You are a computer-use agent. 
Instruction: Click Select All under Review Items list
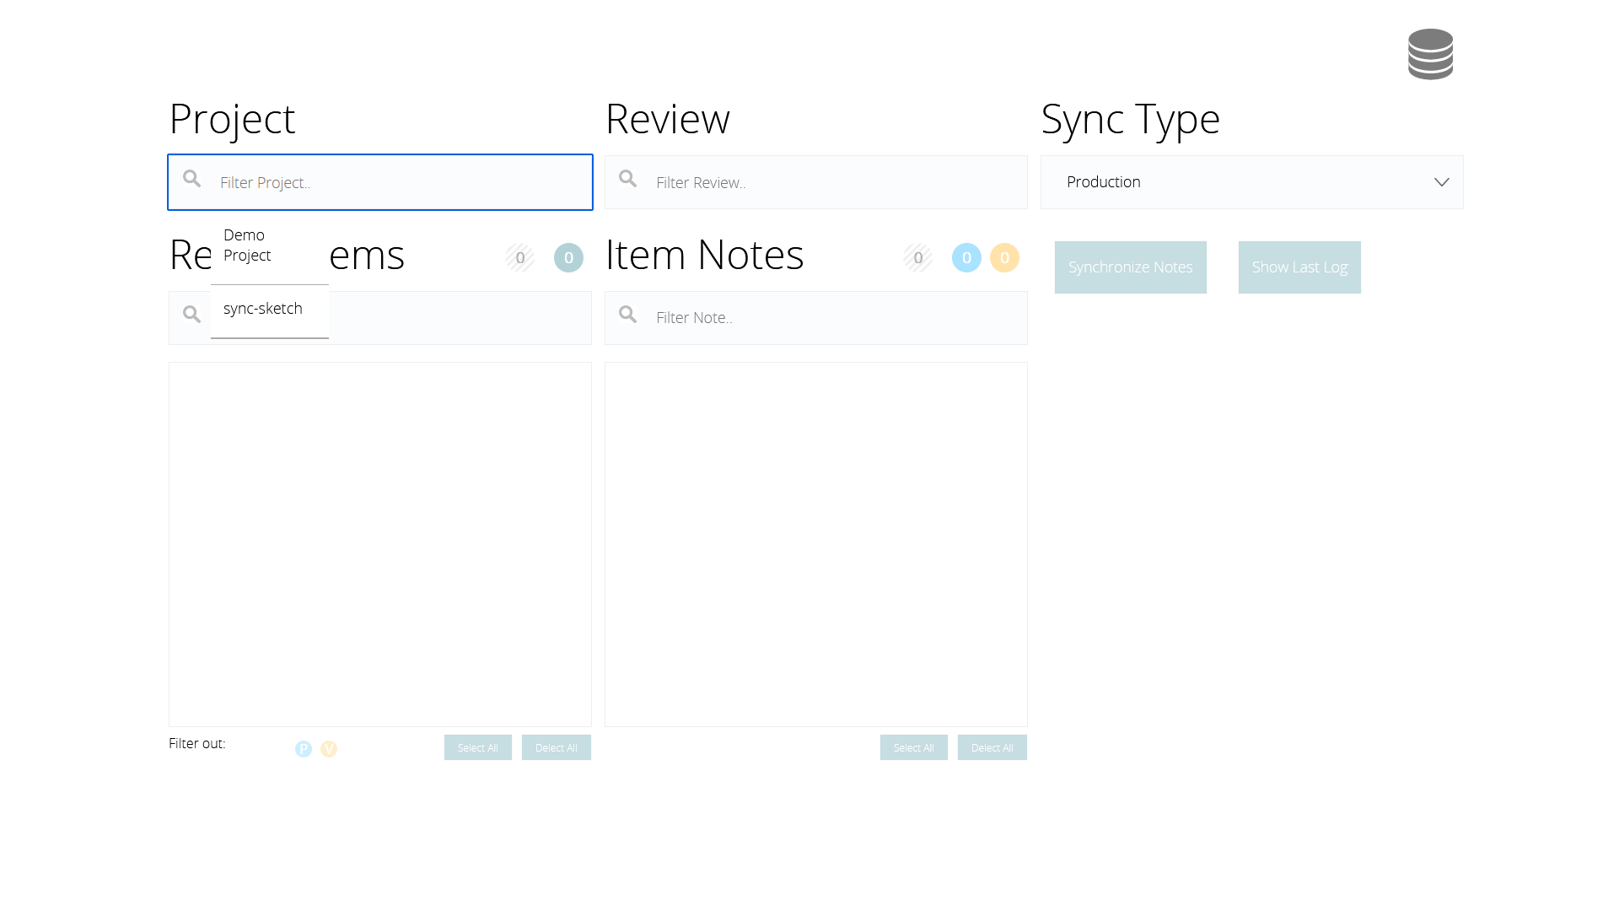pos(478,747)
